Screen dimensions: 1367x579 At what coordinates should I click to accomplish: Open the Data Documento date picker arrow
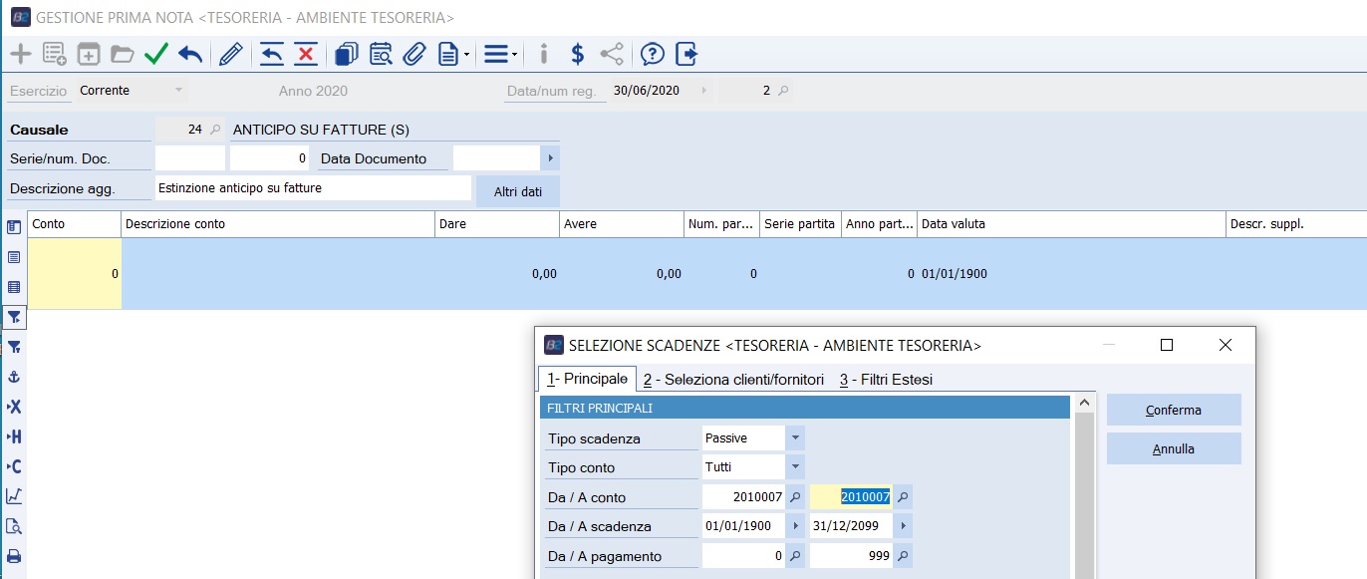(x=550, y=158)
